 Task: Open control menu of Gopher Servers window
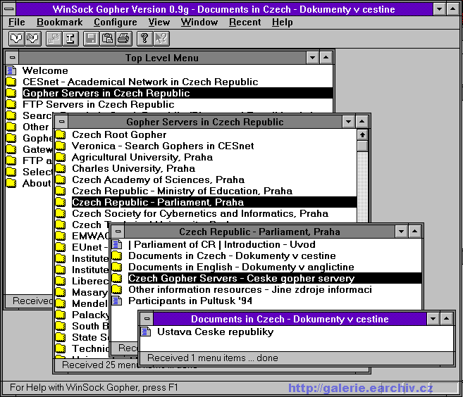click(x=62, y=122)
